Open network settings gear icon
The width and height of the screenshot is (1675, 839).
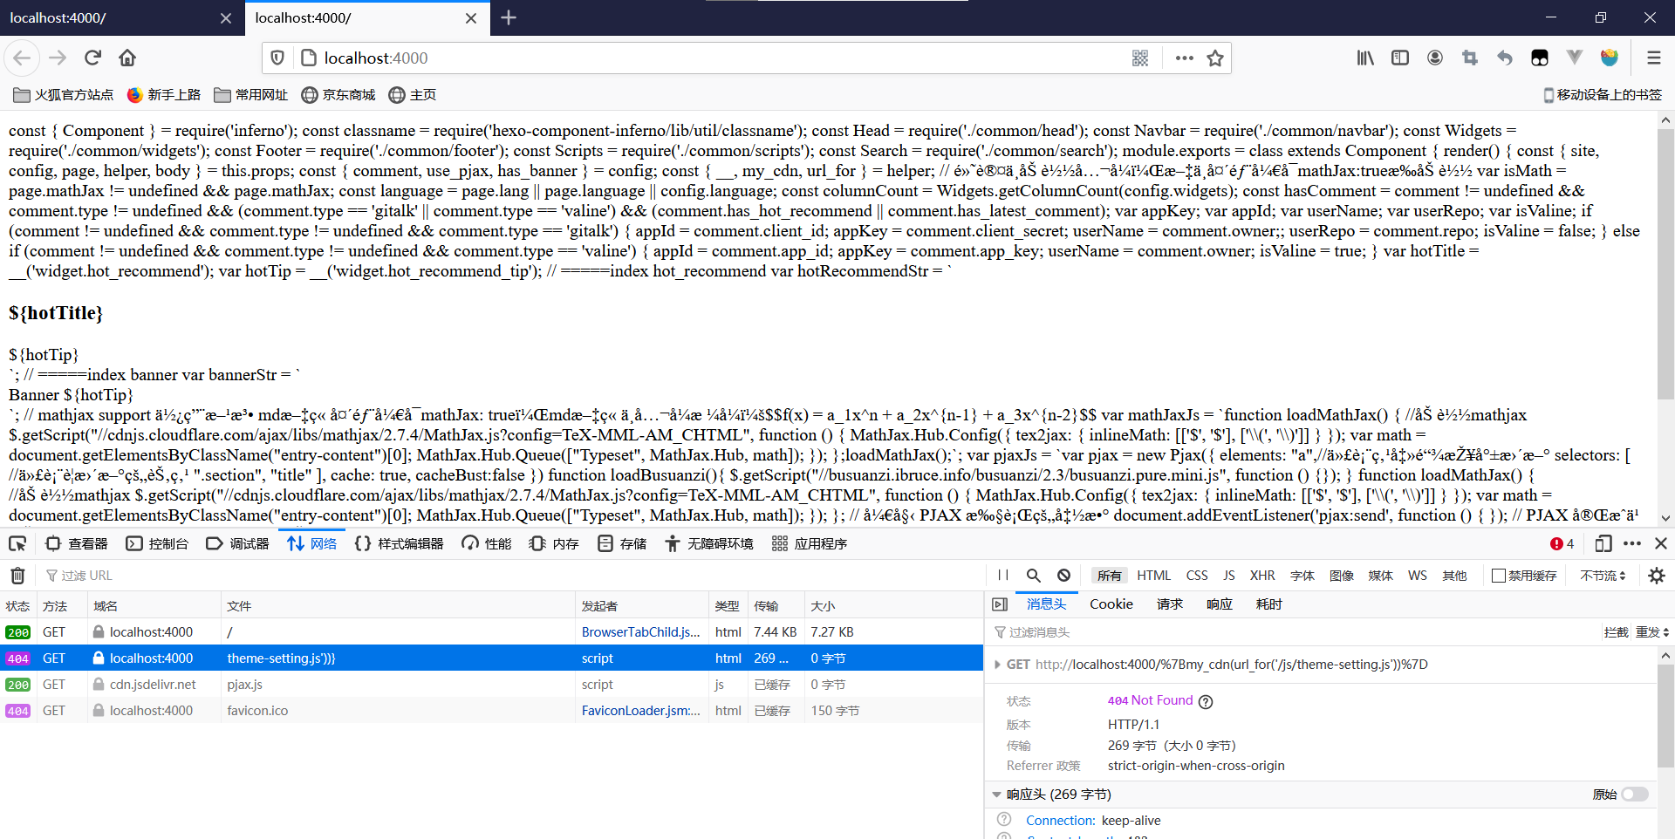pyautogui.click(x=1656, y=576)
